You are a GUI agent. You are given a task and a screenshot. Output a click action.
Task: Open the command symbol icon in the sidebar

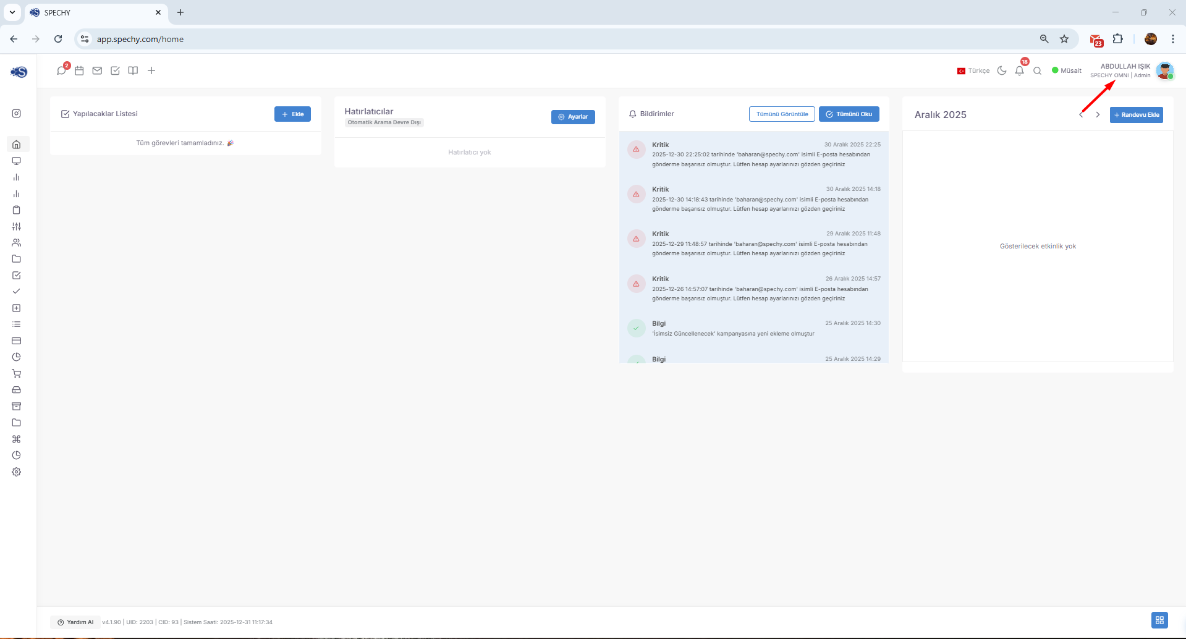[x=17, y=439]
